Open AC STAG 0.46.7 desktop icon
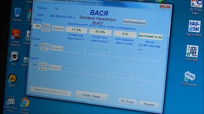204x114 pixels. (x=196, y=7)
